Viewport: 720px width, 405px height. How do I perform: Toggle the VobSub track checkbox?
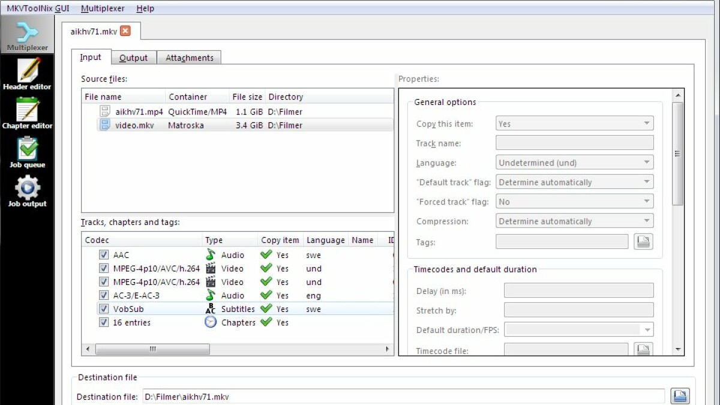(x=104, y=309)
